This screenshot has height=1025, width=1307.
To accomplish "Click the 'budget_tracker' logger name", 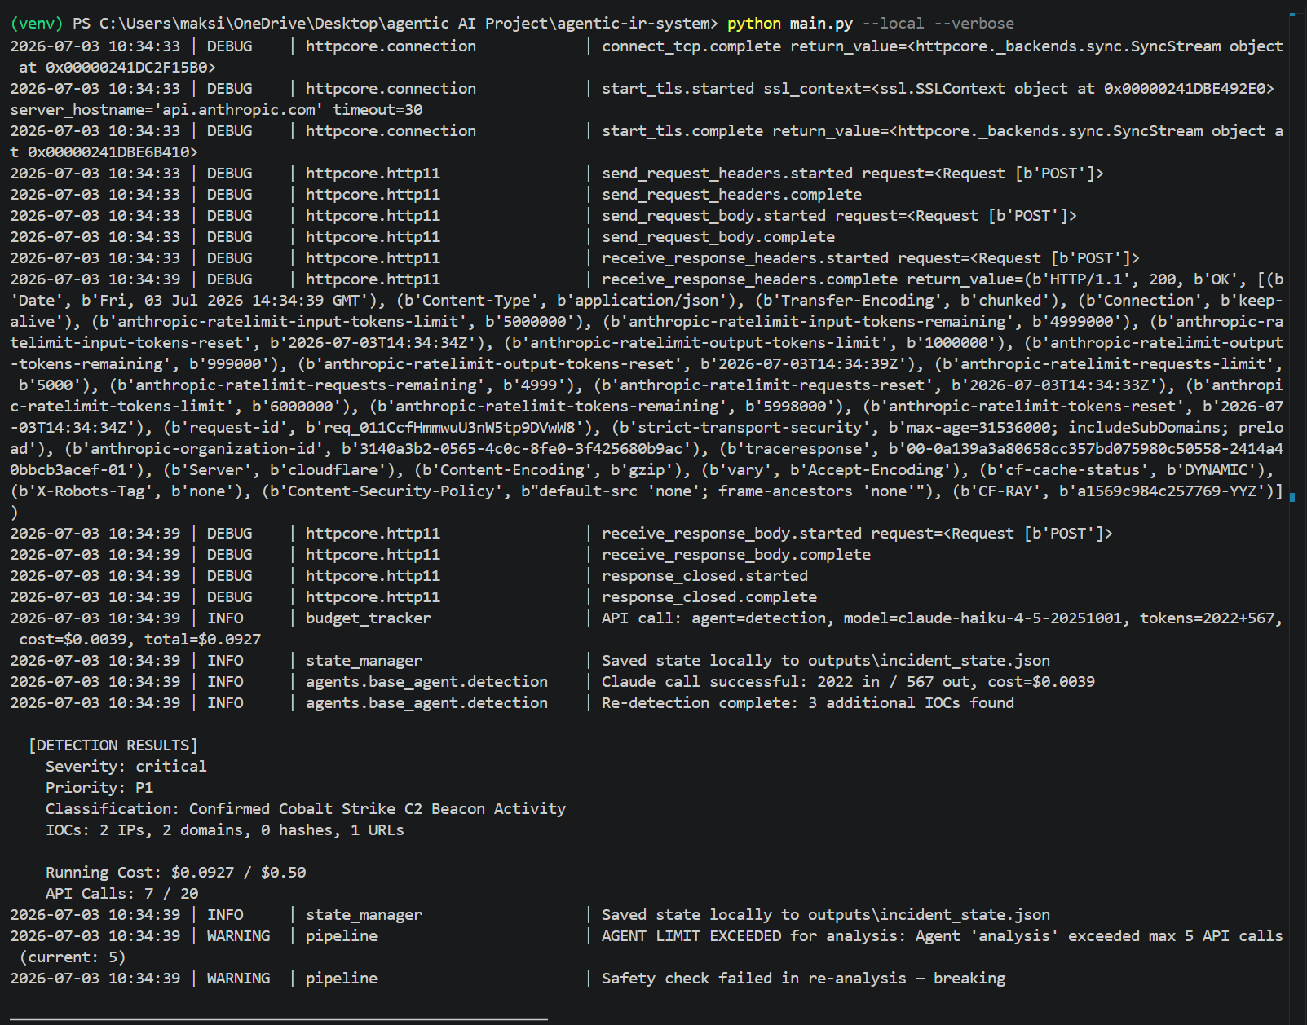I will pyautogui.click(x=369, y=618).
